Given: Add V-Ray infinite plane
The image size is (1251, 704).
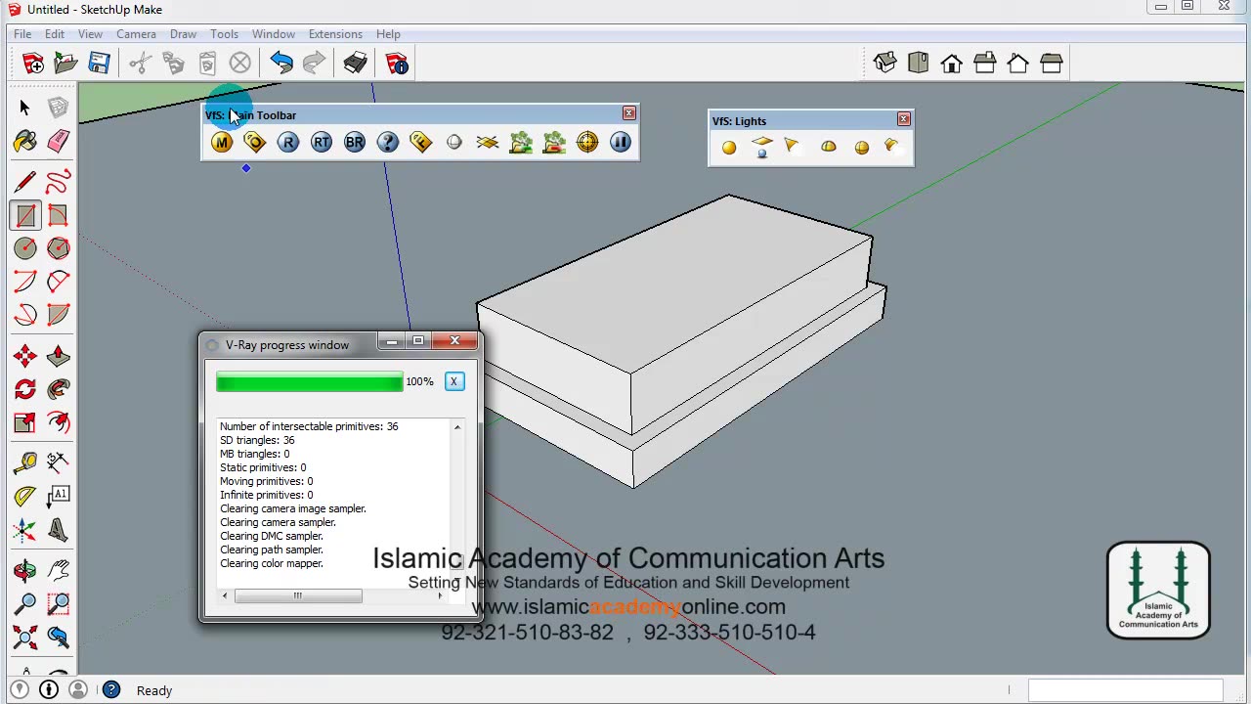Looking at the screenshot, I should coord(488,143).
